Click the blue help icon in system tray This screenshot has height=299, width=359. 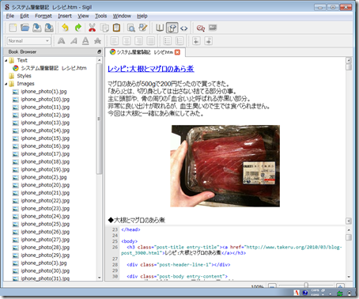tap(305, 293)
